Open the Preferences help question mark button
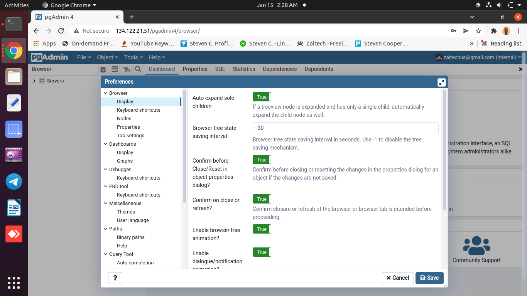Image resolution: width=527 pixels, height=296 pixels. 115,278
